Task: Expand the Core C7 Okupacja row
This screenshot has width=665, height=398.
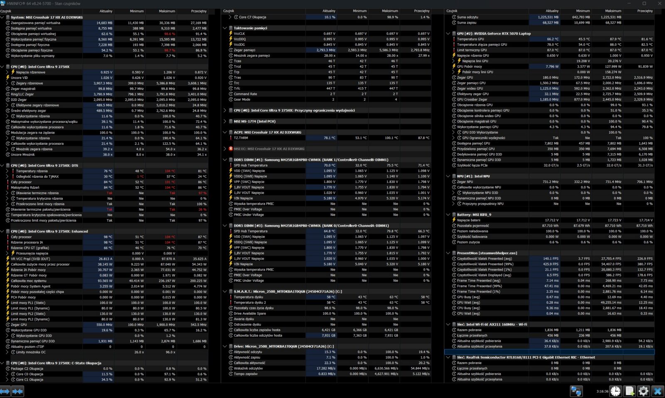Action: 231,17
